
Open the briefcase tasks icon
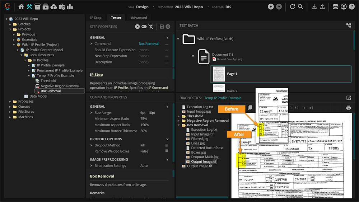[62, 7]
